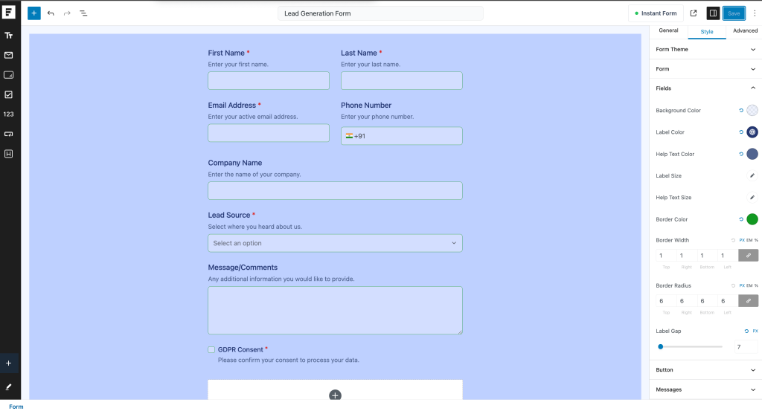Toggle linked values for Border Width
The image size is (762, 411).
[x=749, y=255]
